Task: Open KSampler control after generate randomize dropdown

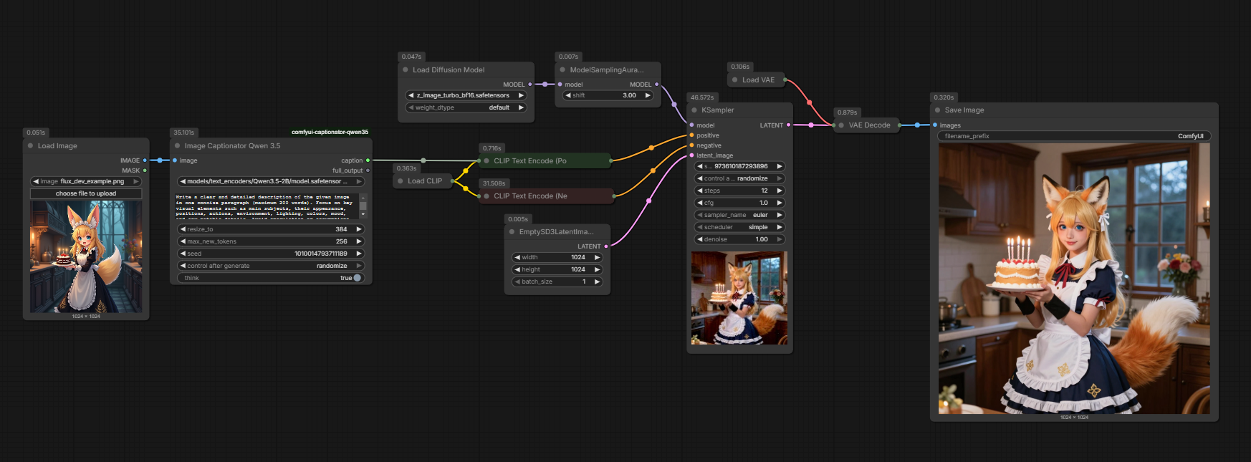Action: [x=740, y=178]
